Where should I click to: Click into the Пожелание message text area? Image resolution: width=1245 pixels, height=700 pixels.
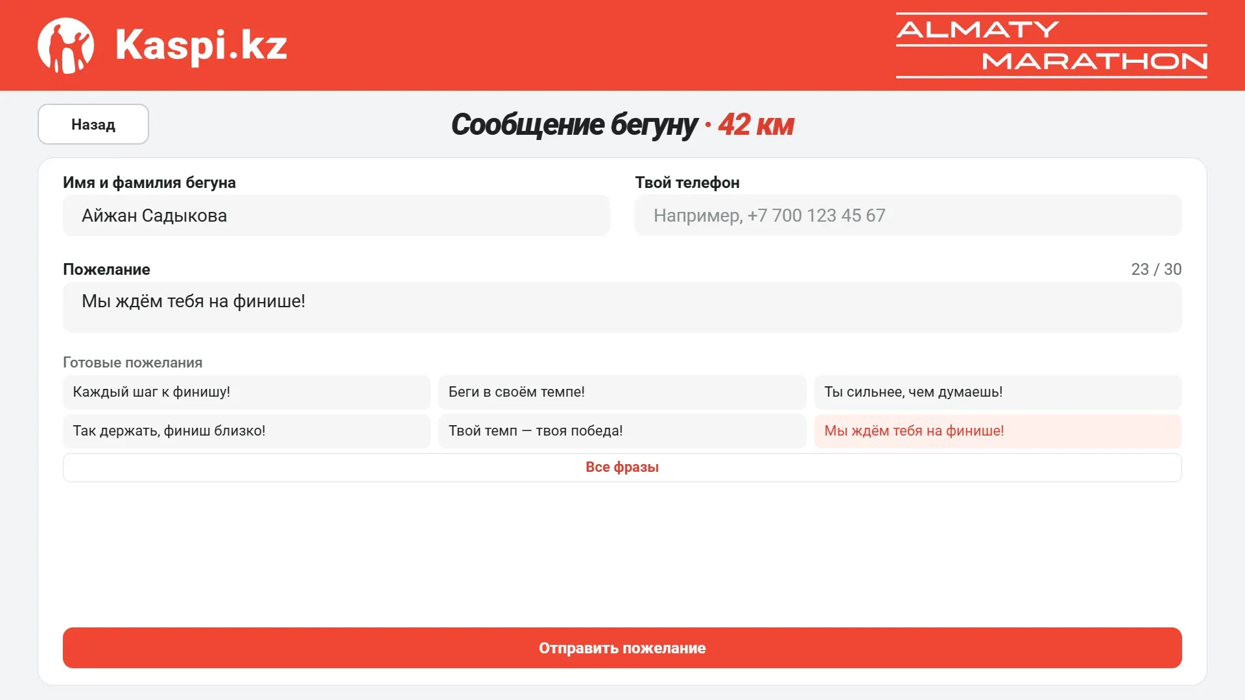click(x=622, y=307)
